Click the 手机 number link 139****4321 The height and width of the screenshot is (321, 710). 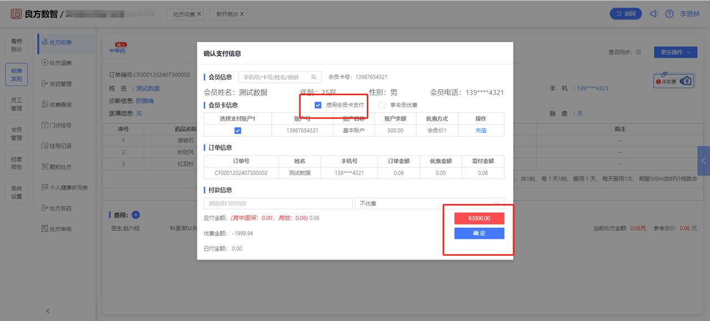pyautogui.click(x=593, y=89)
